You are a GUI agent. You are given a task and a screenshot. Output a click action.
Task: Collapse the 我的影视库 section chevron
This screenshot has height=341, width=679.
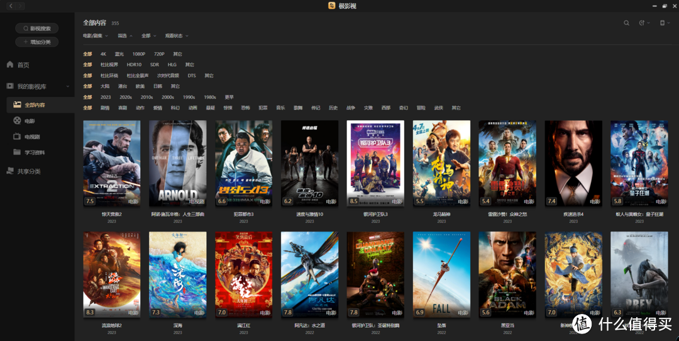click(x=67, y=87)
